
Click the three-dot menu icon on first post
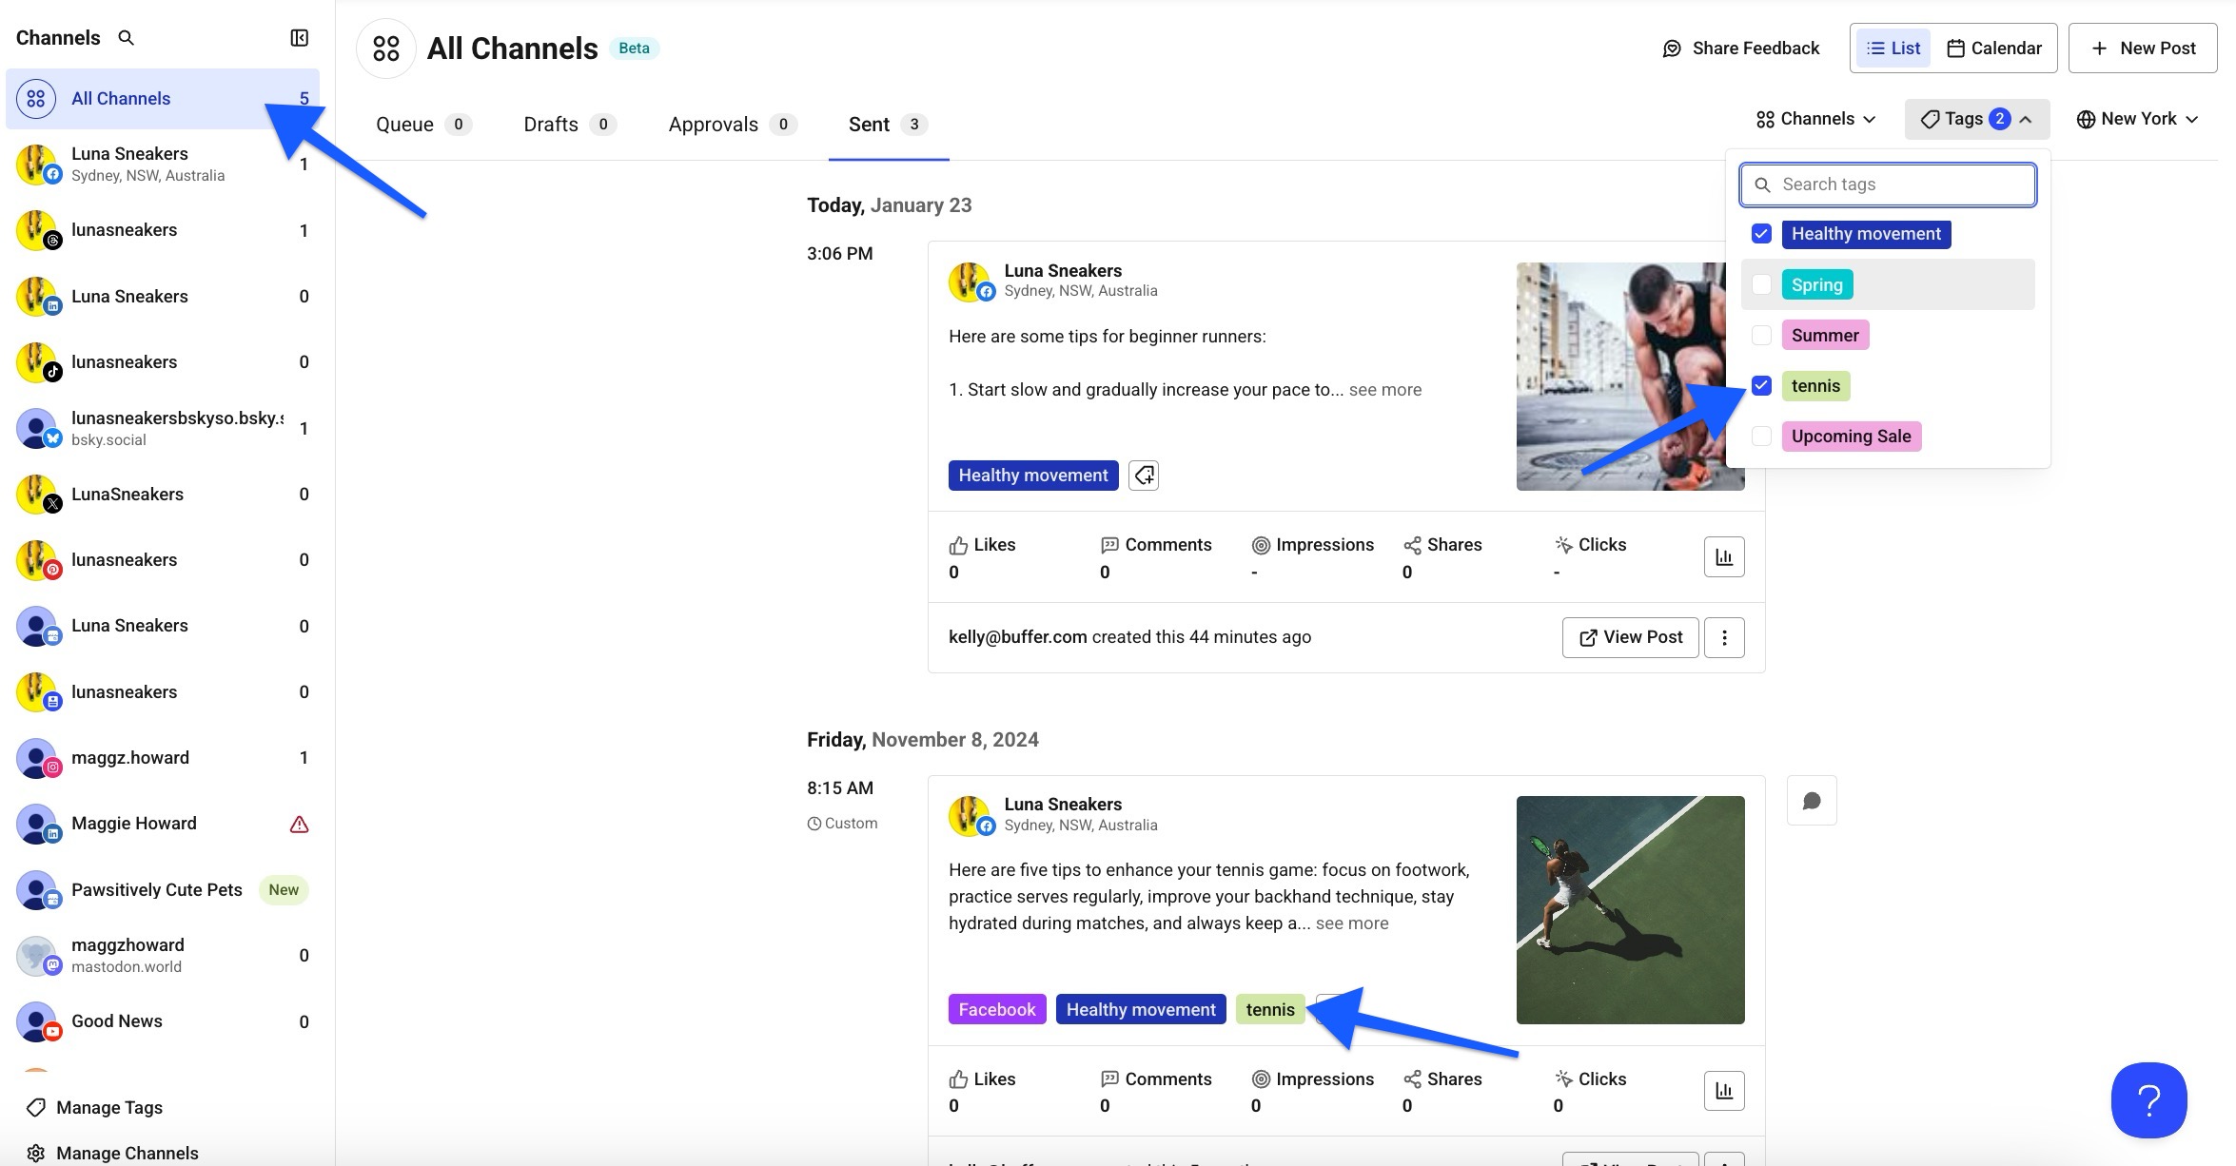tap(1724, 637)
